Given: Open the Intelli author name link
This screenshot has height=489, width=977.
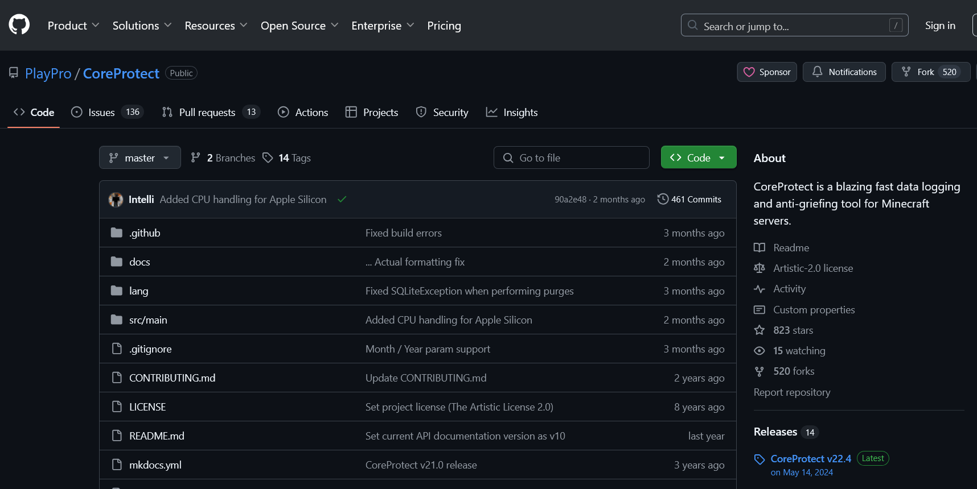Looking at the screenshot, I should tap(141, 200).
